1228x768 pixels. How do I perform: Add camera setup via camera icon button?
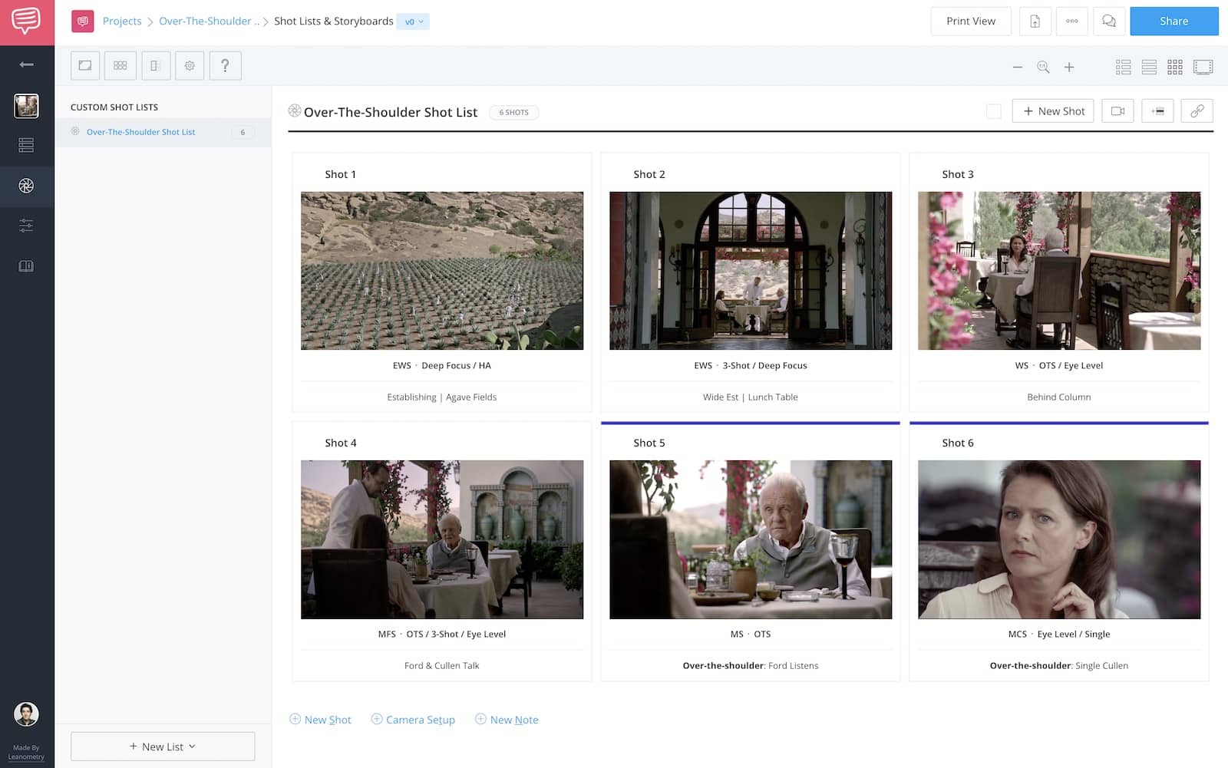[x=1117, y=111]
